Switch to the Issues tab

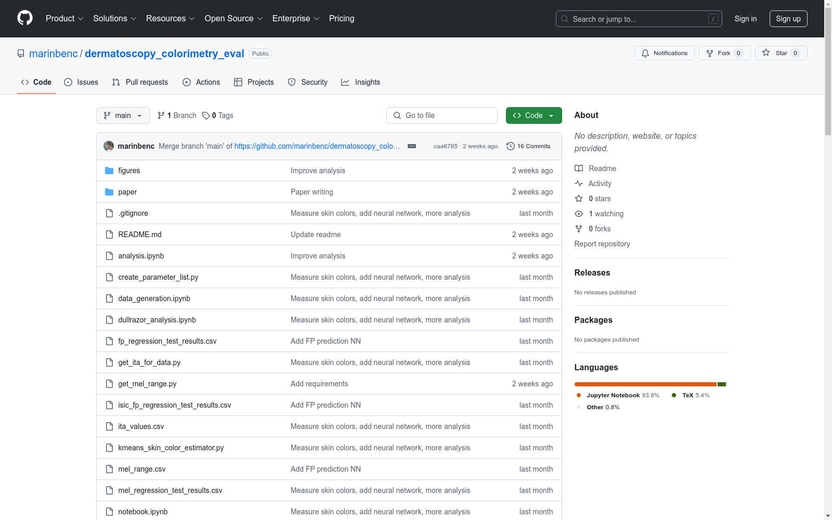click(81, 82)
